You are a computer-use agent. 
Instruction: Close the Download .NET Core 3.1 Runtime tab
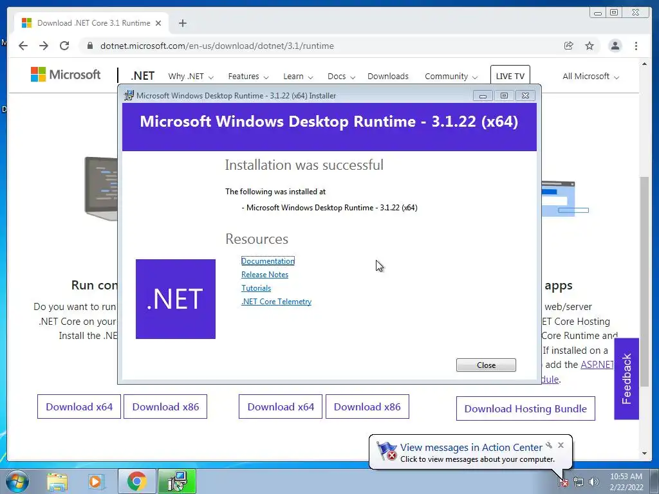[158, 23]
